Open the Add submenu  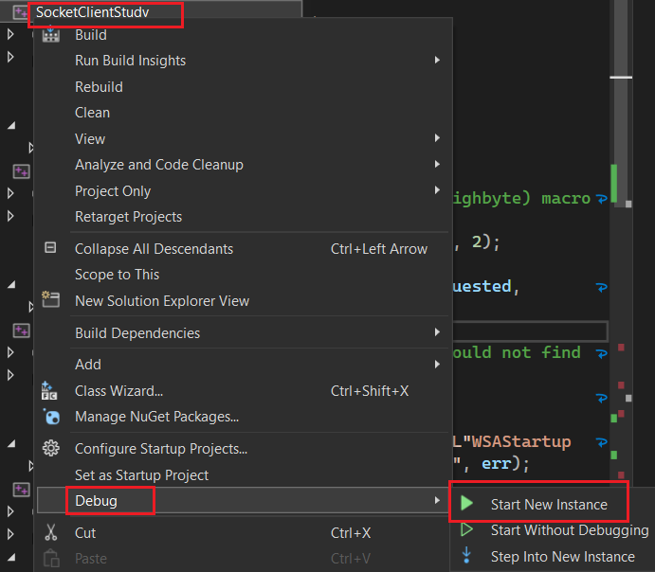(x=437, y=365)
